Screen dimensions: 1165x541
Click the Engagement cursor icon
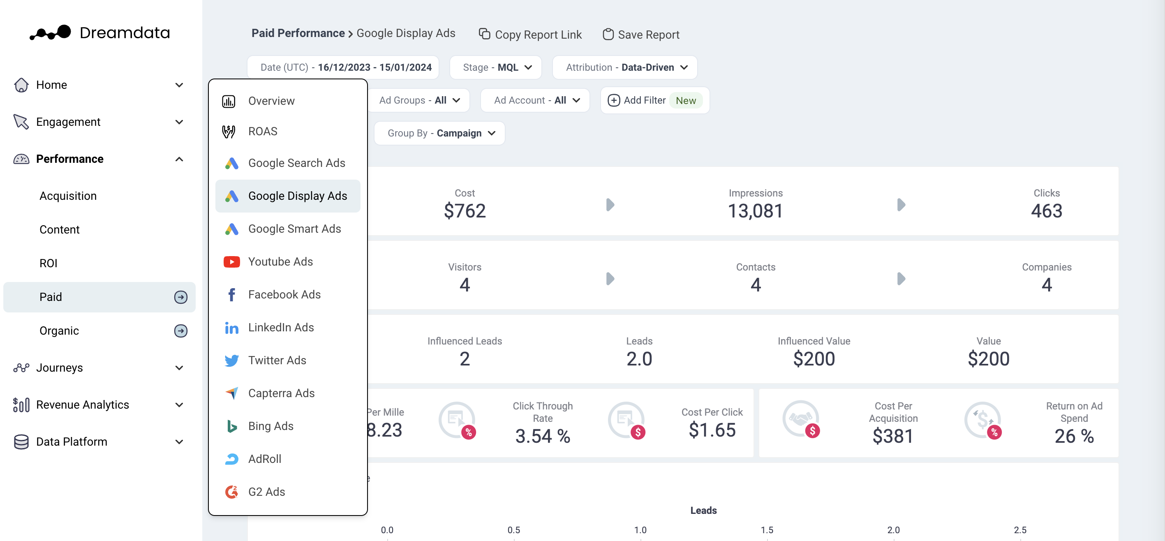(21, 122)
